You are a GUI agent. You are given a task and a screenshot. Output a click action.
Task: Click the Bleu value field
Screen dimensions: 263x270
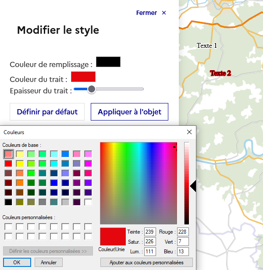183,252
